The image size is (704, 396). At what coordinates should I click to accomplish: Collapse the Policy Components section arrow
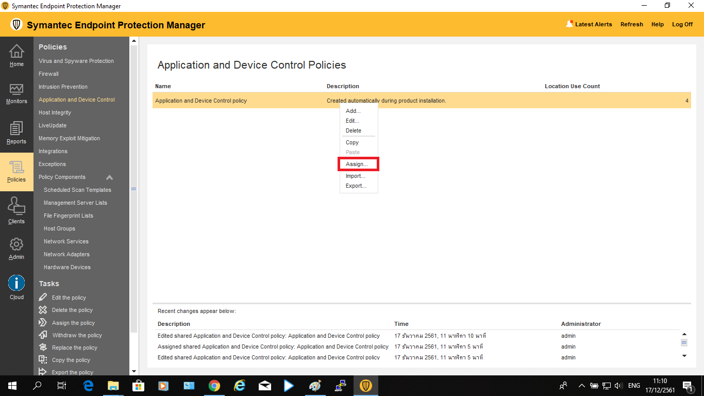coord(109,177)
